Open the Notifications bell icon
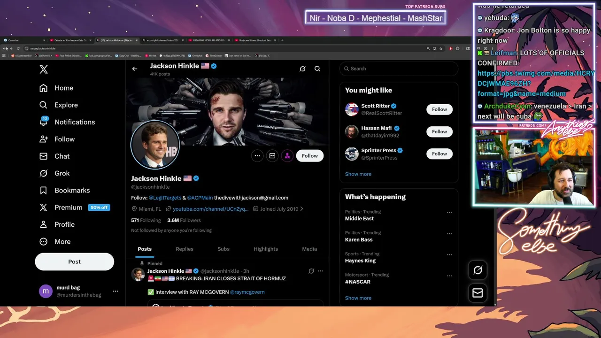Viewport: 601px width, 338px height. pyautogui.click(x=44, y=122)
